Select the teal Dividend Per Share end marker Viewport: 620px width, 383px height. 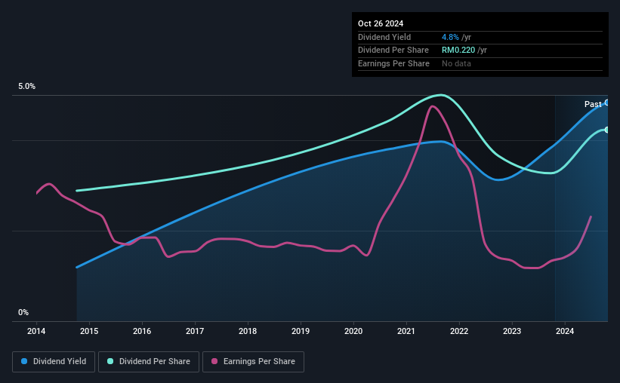click(607, 130)
